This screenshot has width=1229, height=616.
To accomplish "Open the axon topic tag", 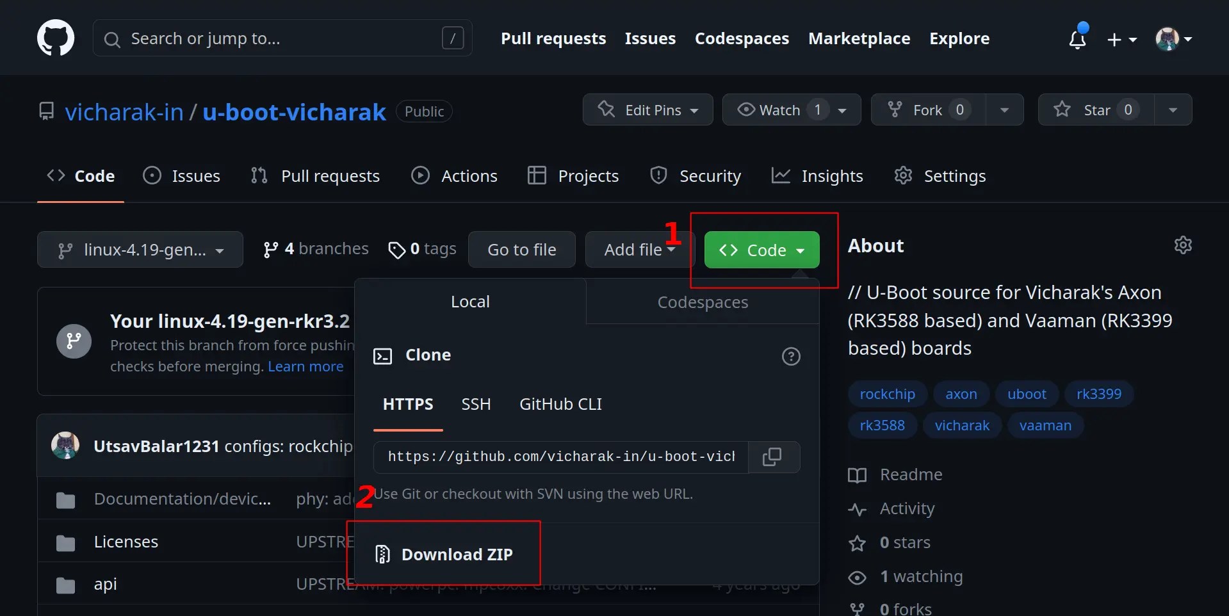I will coord(961,394).
